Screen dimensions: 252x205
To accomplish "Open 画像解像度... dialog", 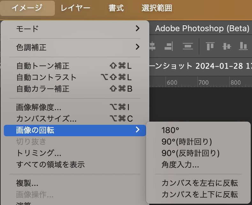I will 39,108.
